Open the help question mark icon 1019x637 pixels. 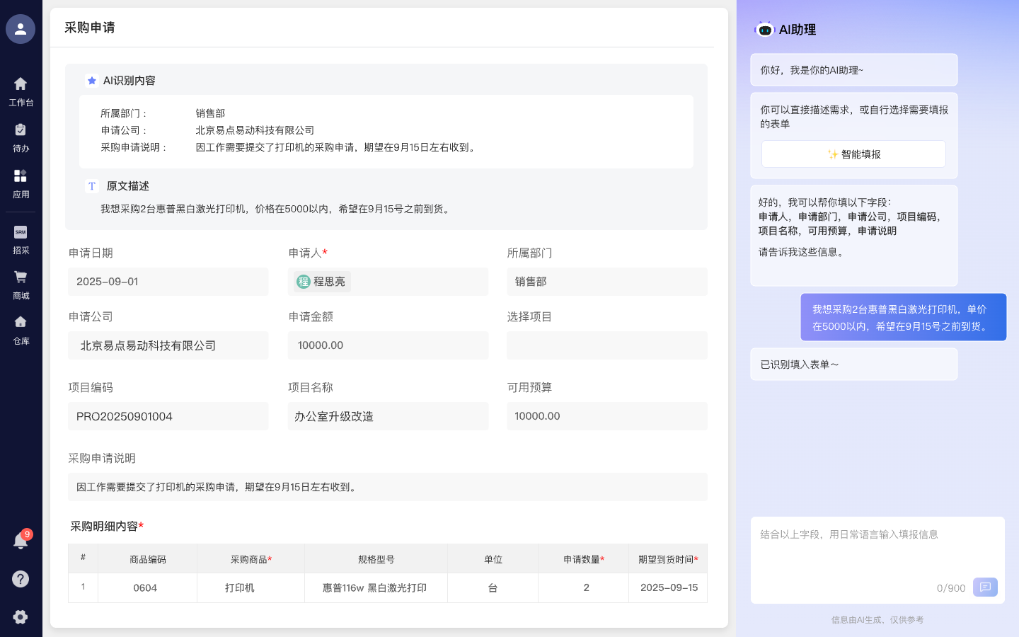coord(21,579)
